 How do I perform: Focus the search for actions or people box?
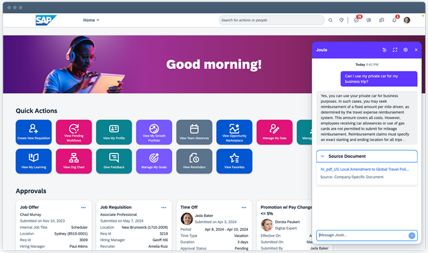click(x=270, y=20)
